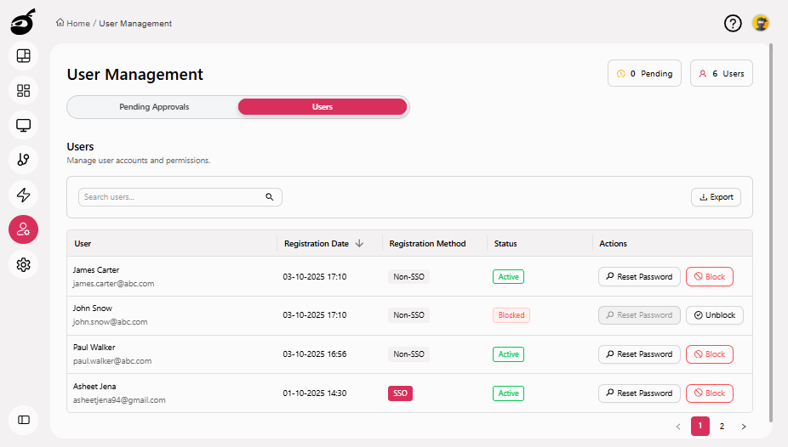Click email john.snow@abc.com
The image size is (788, 447).
click(110, 321)
